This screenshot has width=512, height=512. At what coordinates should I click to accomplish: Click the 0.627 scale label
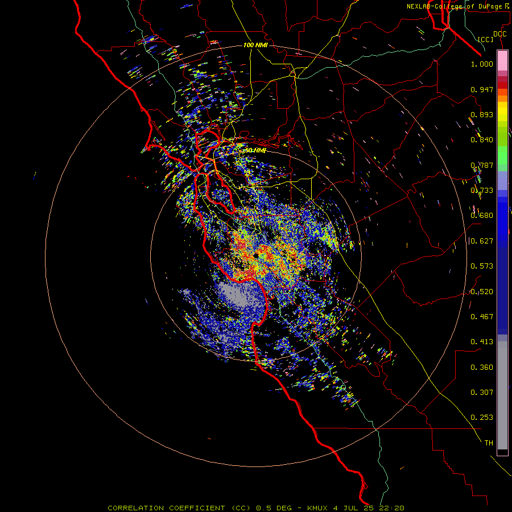(x=482, y=241)
